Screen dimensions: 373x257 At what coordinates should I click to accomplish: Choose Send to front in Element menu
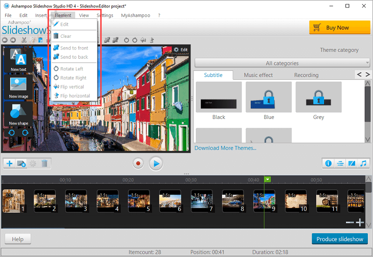point(74,48)
